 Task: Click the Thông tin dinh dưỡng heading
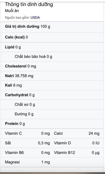29,5
